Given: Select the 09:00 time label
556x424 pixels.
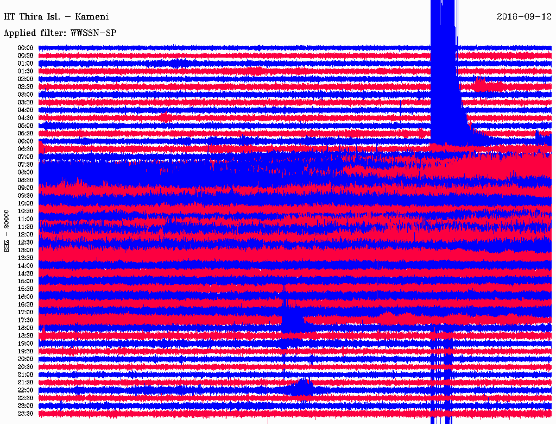Looking at the screenshot, I should [x=26, y=188].
